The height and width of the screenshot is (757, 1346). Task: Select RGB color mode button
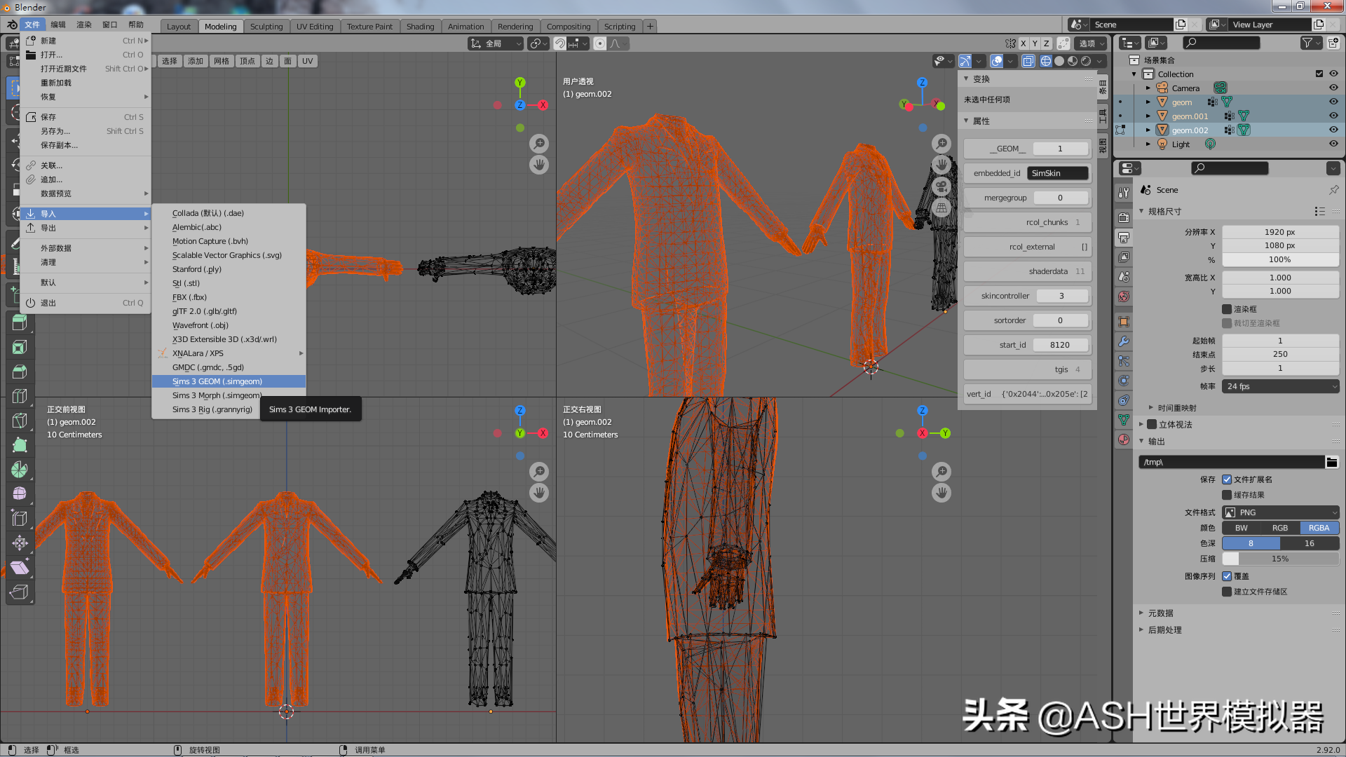(x=1280, y=528)
